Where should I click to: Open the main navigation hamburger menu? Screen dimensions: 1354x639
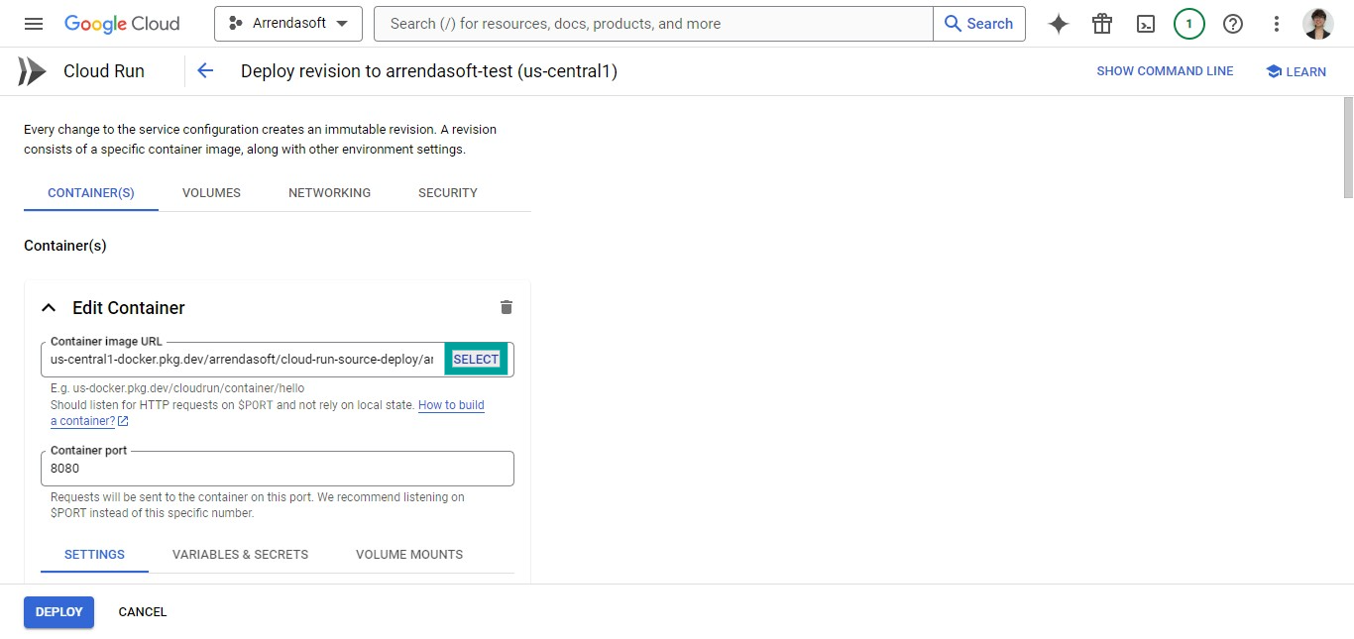coord(34,24)
